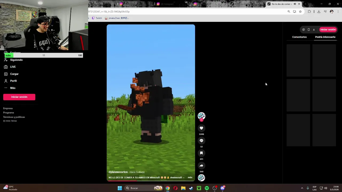Click the Chrome zoom magnifier icon
The width and height of the screenshot is (342, 192).
point(289,11)
